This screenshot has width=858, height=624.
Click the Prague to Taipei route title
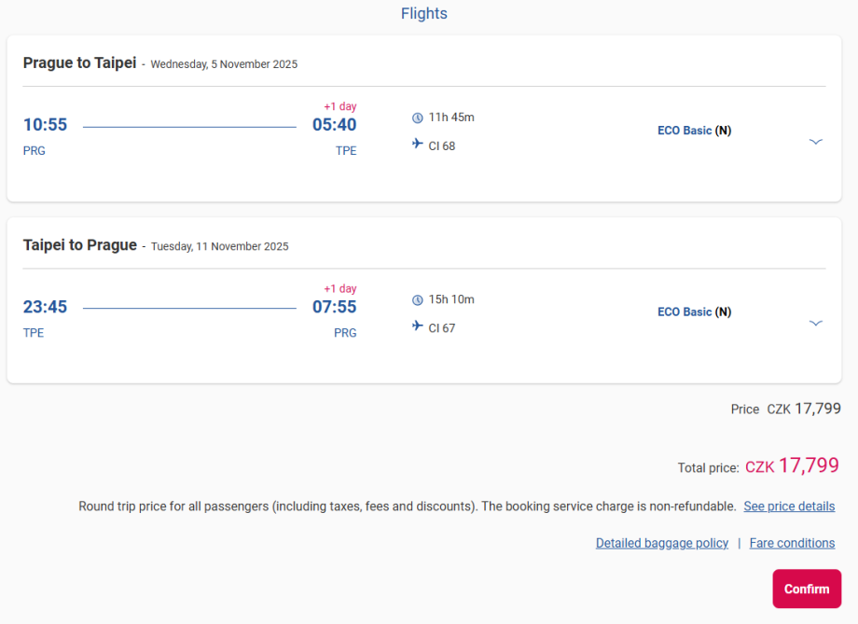click(79, 63)
